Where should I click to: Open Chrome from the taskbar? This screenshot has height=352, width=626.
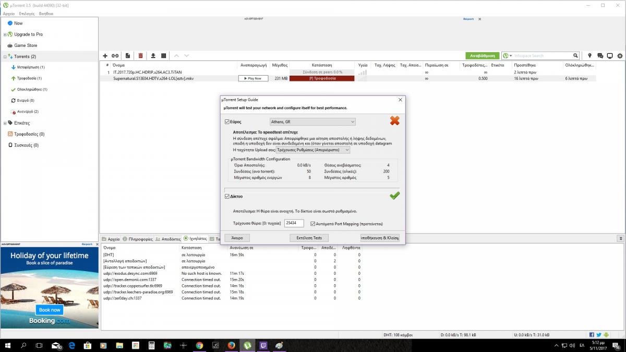tap(199, 345)
